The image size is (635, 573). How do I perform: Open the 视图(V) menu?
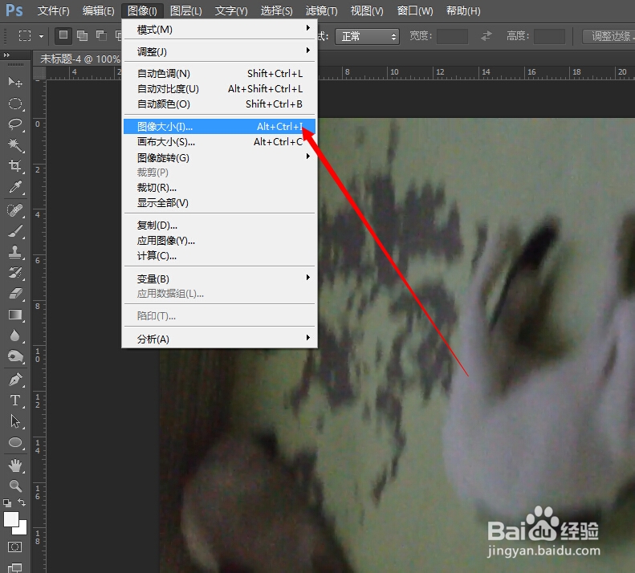click(x=367, y=11)
